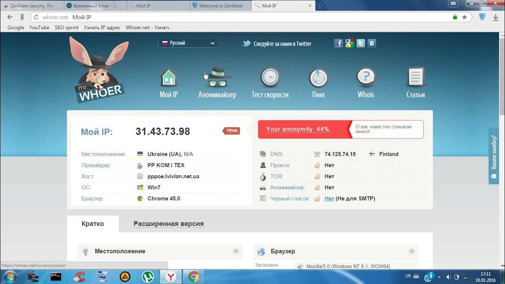Screen dimensions: 505x284
Task: Open the Русский language dropdown
Action: coord(188,43)
